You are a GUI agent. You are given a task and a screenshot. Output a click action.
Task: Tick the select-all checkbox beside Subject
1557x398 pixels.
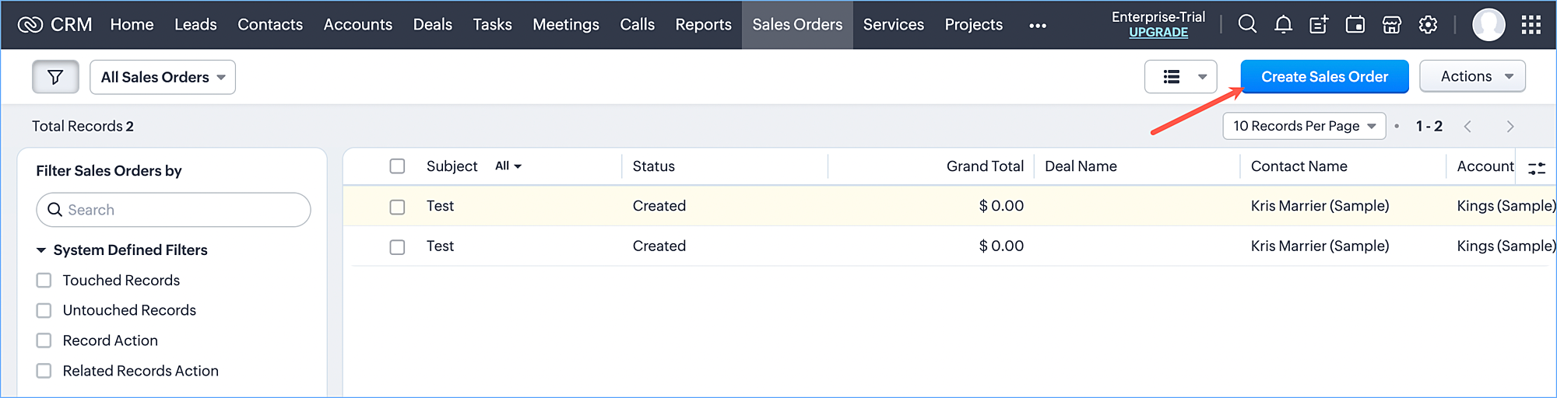pyautogui.click(x=397, y=166)
